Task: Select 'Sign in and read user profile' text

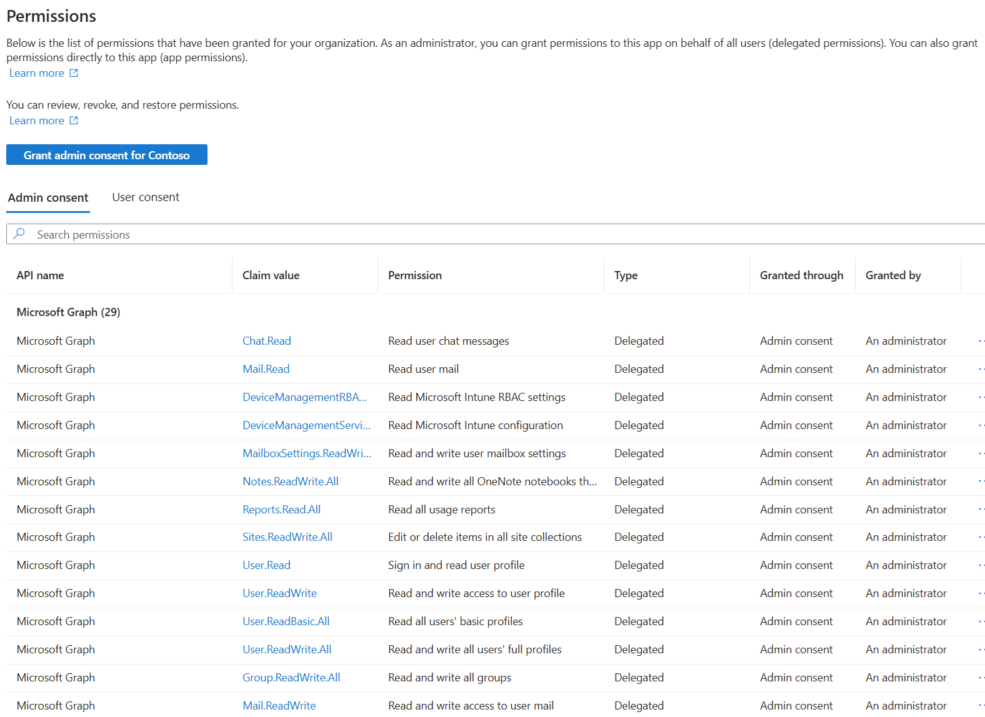Action: (456, 565)
